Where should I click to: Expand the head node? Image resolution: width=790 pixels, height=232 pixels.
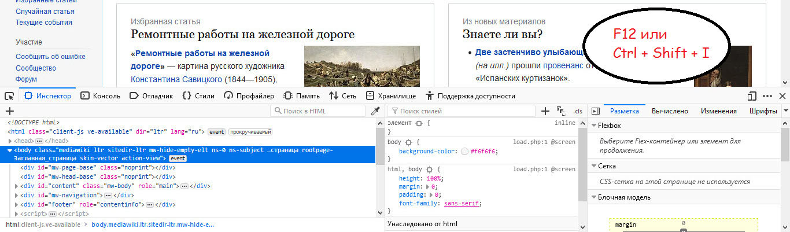[10, 141]
